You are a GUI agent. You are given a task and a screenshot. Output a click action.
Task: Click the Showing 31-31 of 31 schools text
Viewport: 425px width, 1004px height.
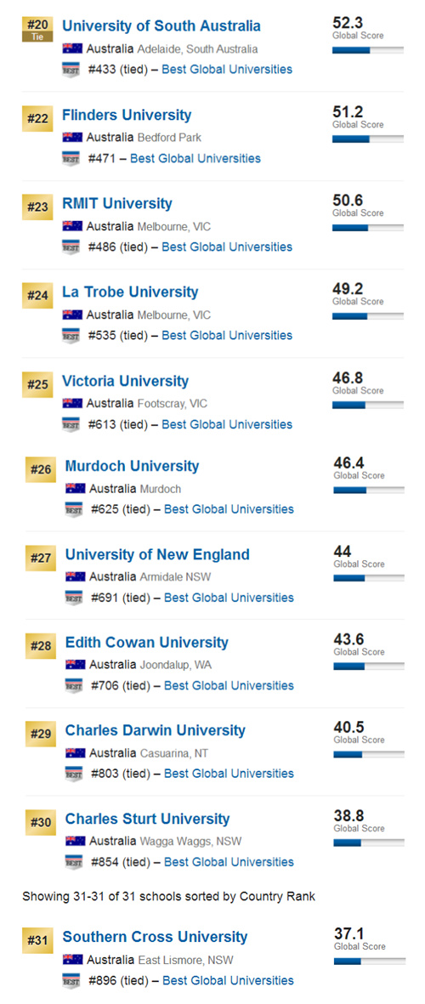pos(169,896)
